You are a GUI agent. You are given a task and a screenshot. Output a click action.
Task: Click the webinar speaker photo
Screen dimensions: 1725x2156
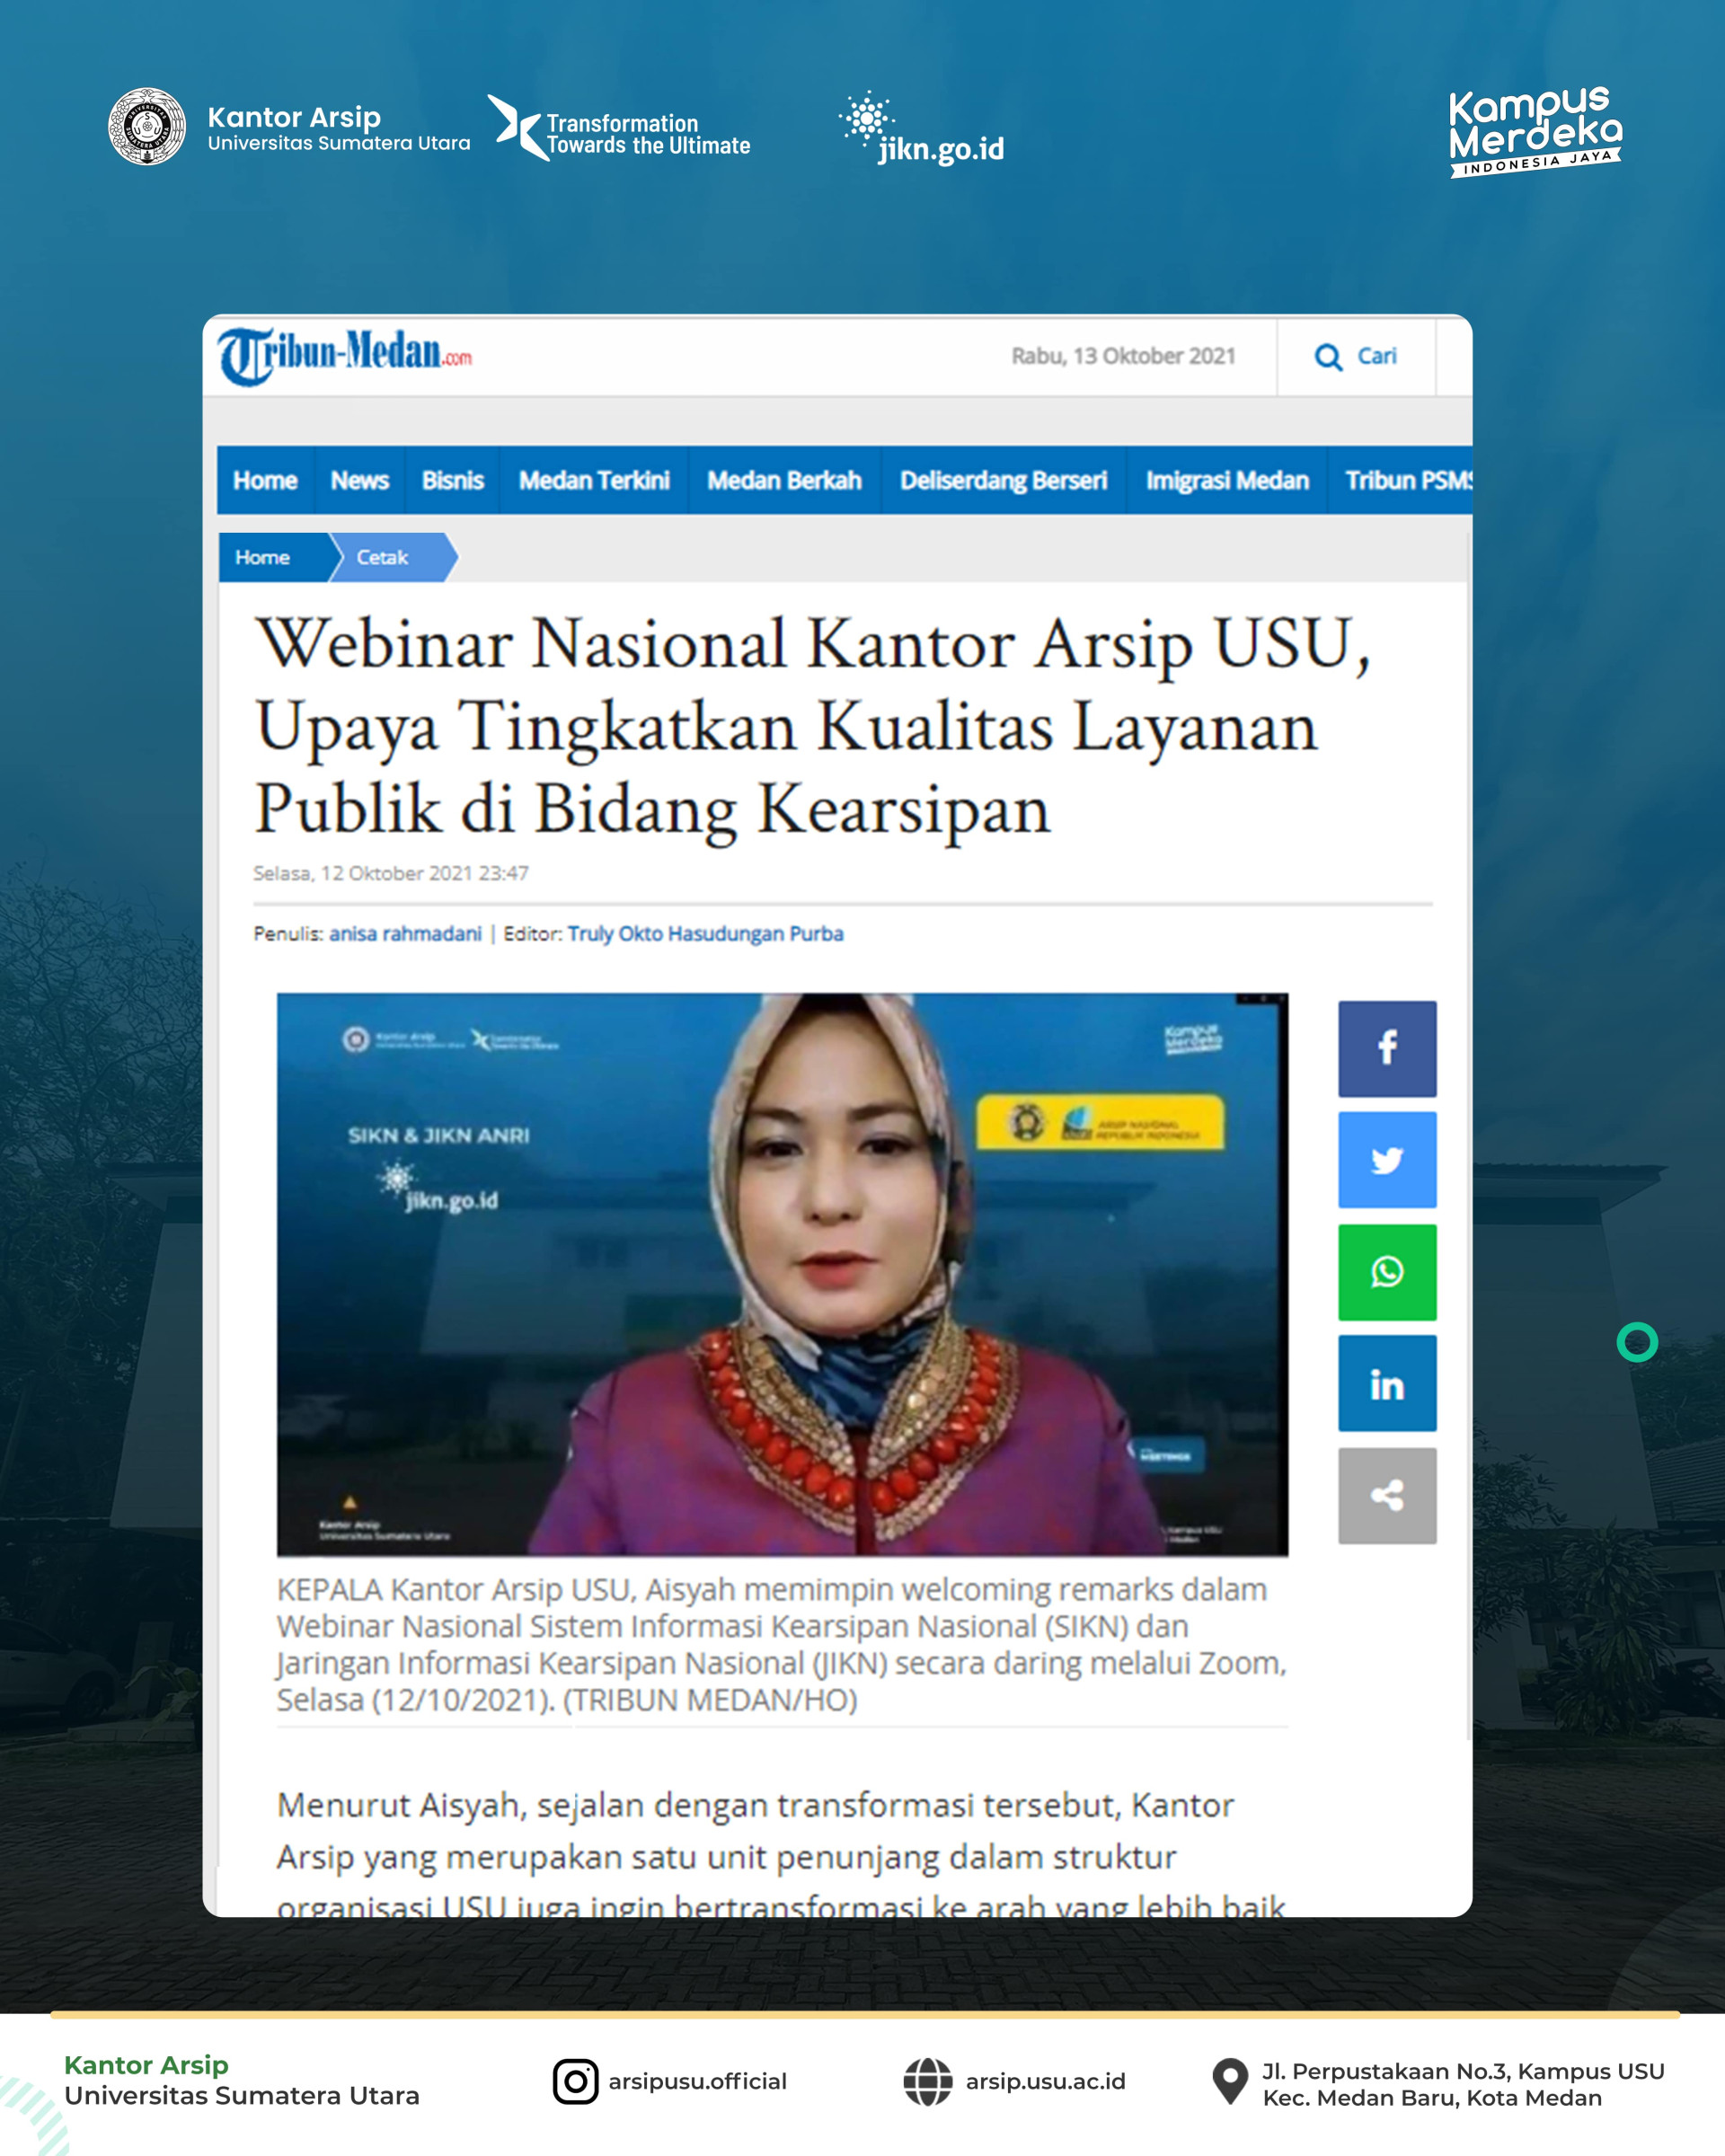click(x=782, y=1274)
